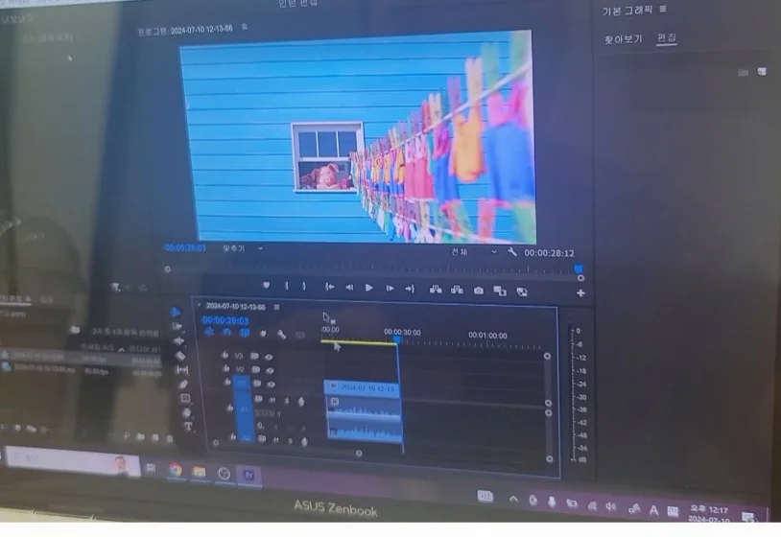Click the Lift button
The height and width of the screenshot is (537, 781).
tap(436, 290)
